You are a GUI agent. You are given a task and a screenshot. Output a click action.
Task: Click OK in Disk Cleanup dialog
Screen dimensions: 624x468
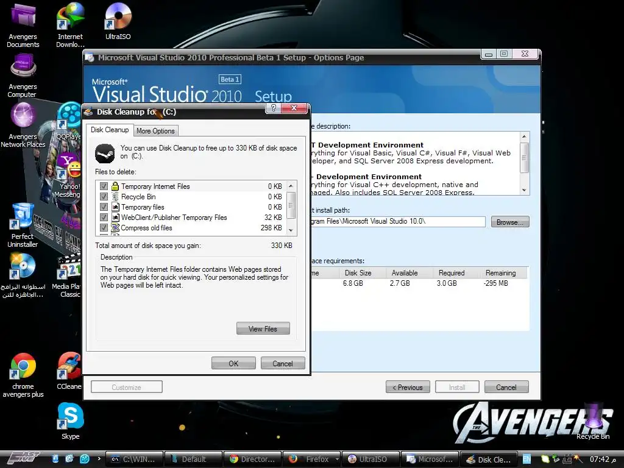(x=233, y=363)
